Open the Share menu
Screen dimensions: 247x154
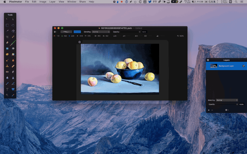click(x=82, y=2)
